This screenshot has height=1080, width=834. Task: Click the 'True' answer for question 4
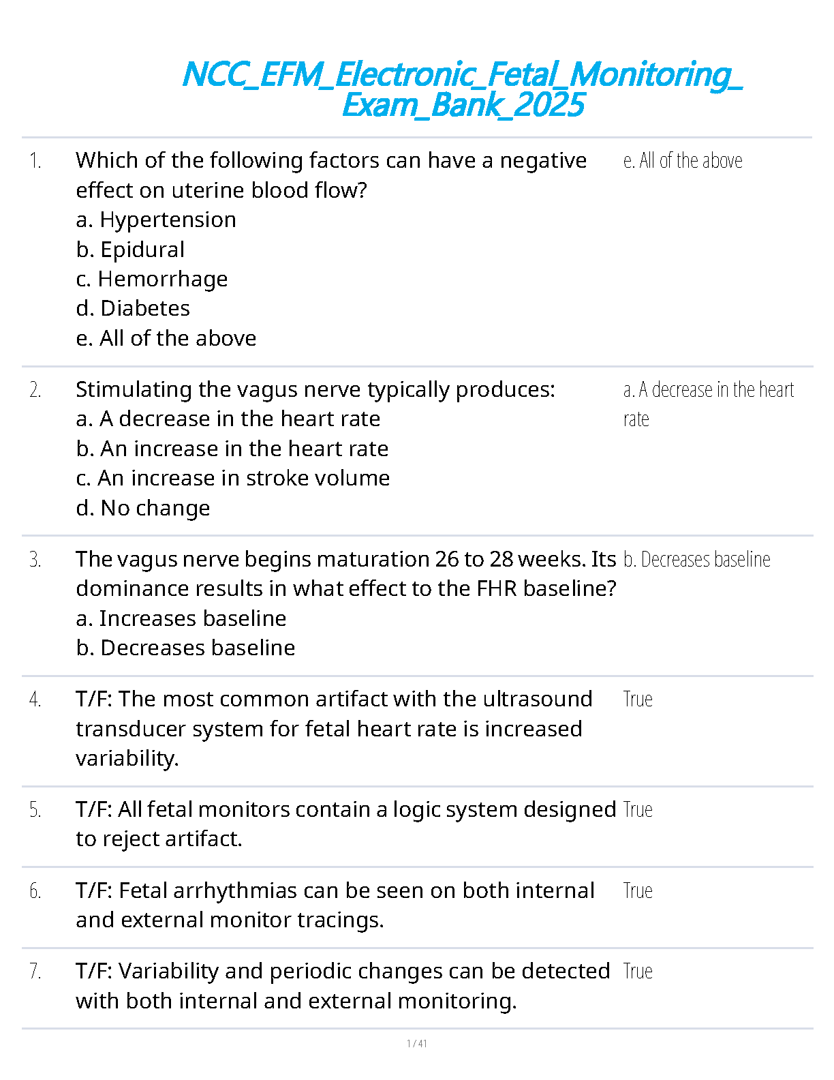(x=638, y=700)
